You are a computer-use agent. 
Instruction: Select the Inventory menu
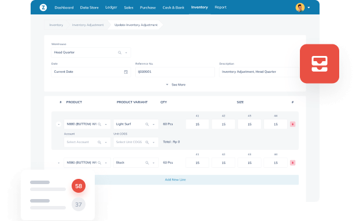199,8
